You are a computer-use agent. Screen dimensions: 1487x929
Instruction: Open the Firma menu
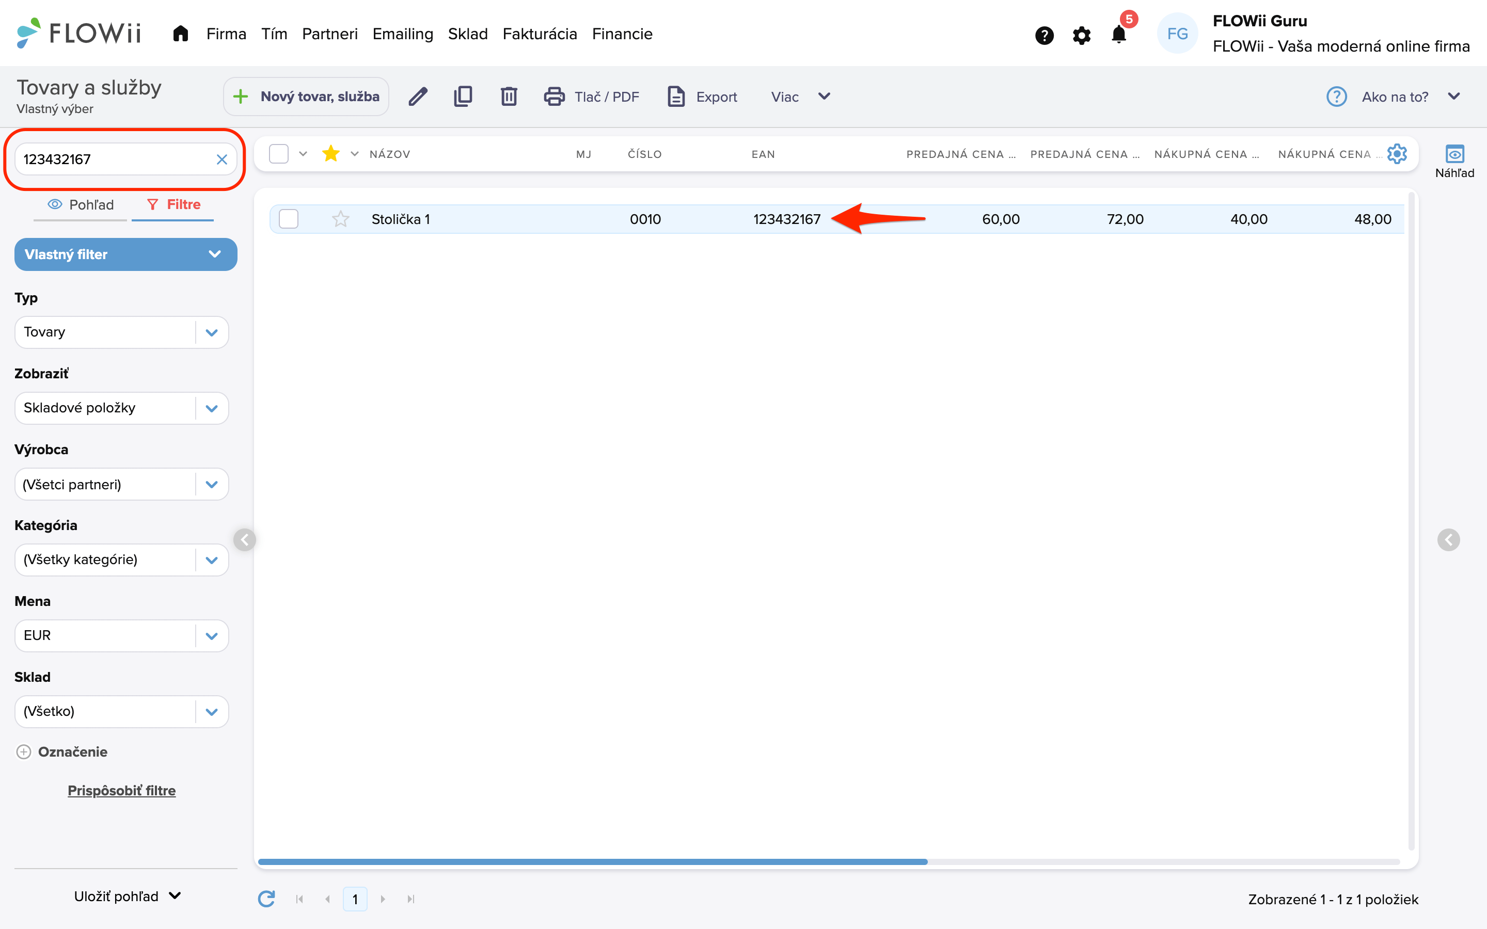point(226,34)
